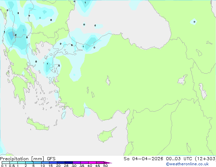
Task: Select the 5–10 mm legend color swatch
Action: click(37, 163)
